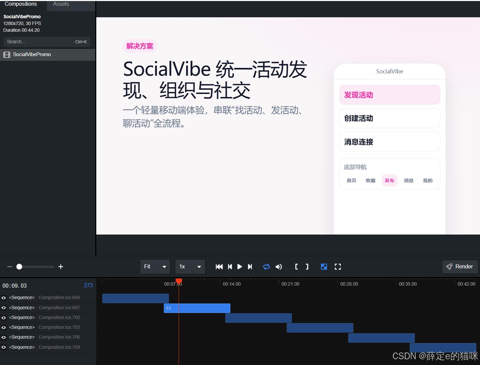Hide the Composition.tsx:694 sequence
This screenshot has height=365, width=480.
point(4,298)
